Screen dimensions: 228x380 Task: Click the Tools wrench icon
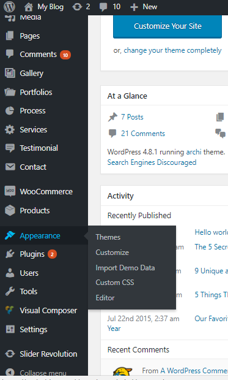[10, 291]
